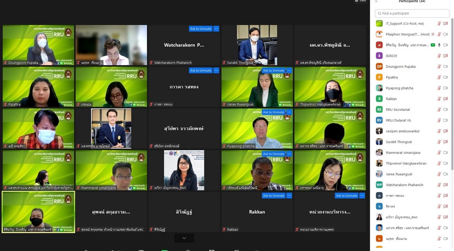
Task: Click camera icon for Pipattra in participants list
Action: (x=446, y=77)
